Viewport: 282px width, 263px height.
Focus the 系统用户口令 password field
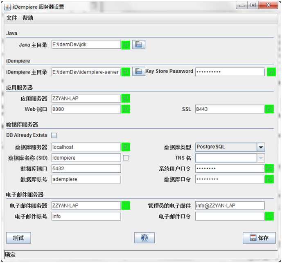230,168
